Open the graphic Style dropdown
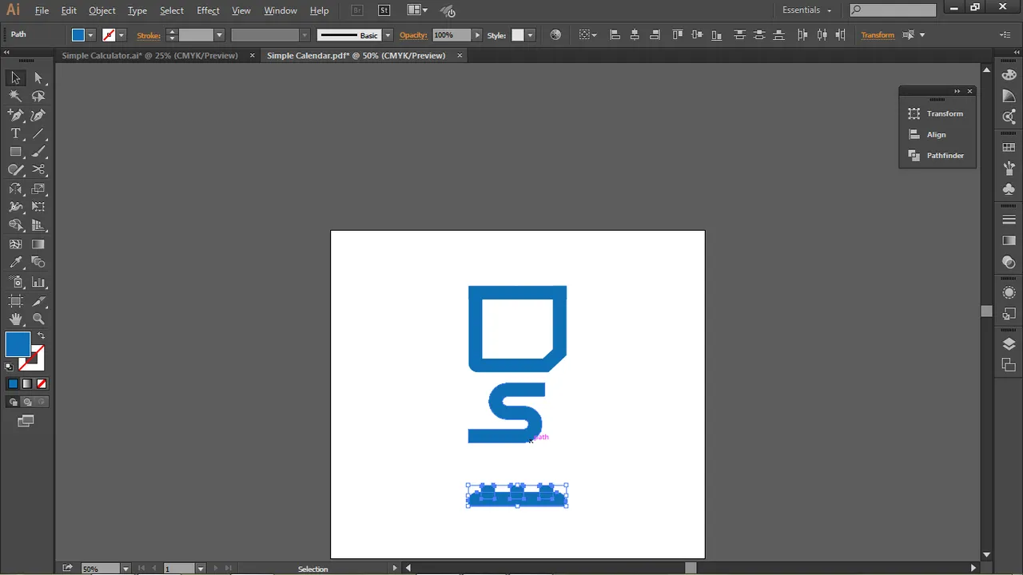This screenshot has width=1023, height=575. tap(531, 35)
